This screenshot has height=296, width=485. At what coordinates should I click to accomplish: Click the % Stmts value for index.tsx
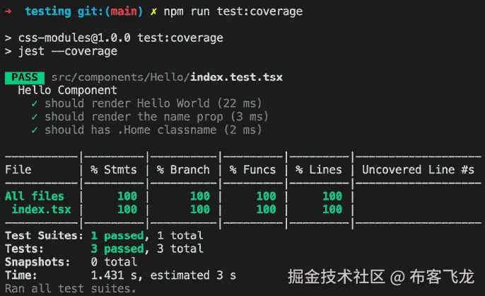click(x=127, y=210)
